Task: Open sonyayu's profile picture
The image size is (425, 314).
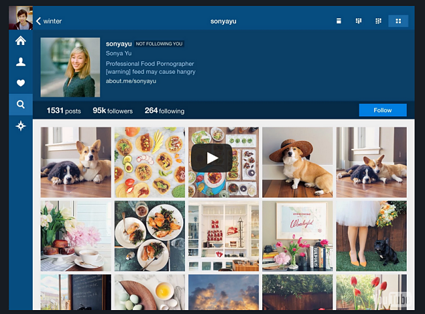Action: 70,67
